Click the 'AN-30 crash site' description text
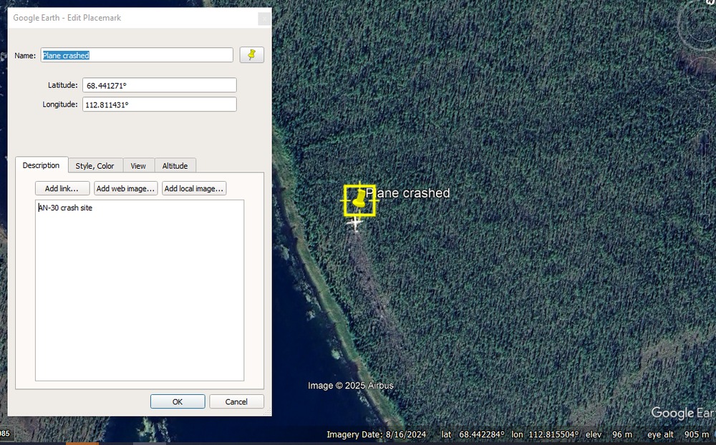The height and width of the screenshot is (445, 716). 65,207
